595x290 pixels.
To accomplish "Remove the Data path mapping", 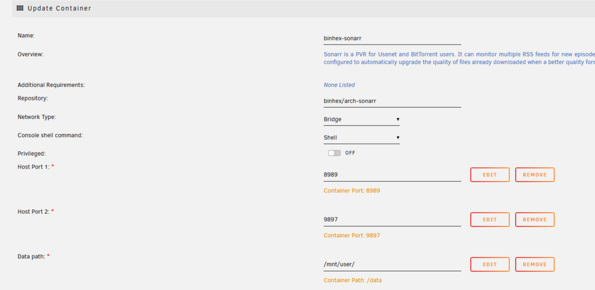I will click(x=535, y=264).
